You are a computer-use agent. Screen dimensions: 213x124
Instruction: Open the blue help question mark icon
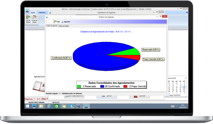pyautogui.click(x=187, y=12)
